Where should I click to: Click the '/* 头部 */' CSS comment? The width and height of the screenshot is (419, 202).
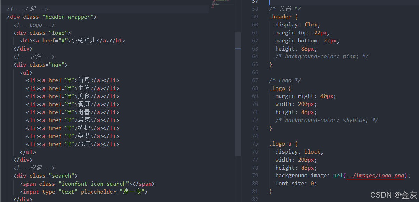coord(285,9)
